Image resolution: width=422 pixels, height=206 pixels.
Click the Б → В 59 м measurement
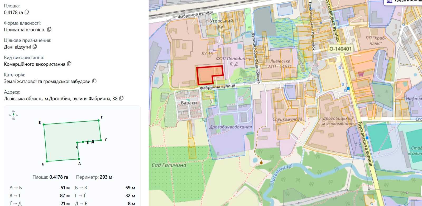click(x=105, y=188)
